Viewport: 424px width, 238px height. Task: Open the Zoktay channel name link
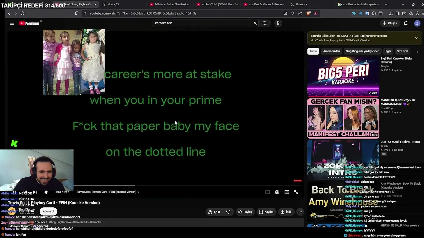tap(384, 146)
